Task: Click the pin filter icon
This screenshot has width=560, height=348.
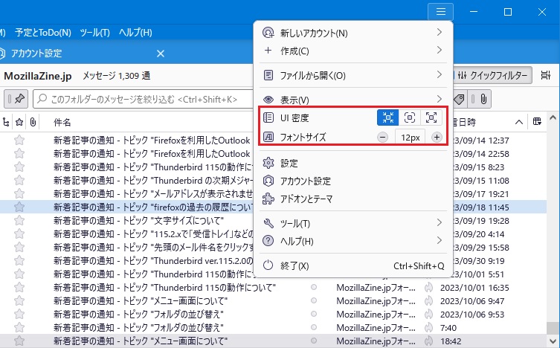Action: 17,99
